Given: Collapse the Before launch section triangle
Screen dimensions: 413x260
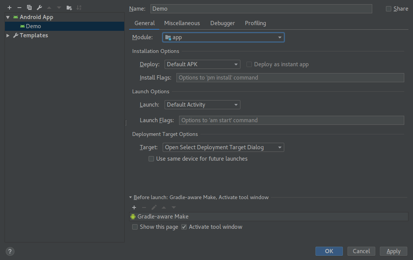Looking at the screenshot, I should click(x=130, y=197).
